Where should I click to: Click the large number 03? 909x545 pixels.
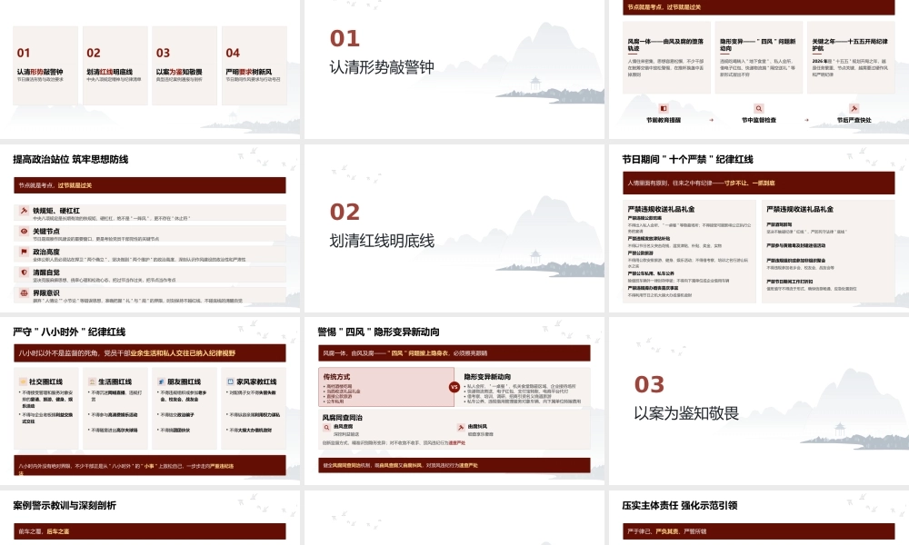point(649,384)
